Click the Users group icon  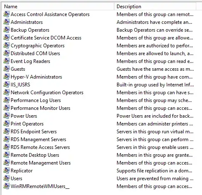[x=7, y=179]
